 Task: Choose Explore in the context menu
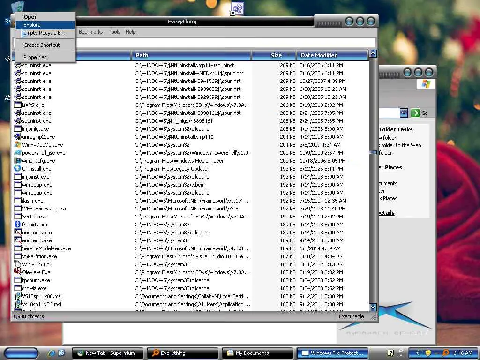45,25
